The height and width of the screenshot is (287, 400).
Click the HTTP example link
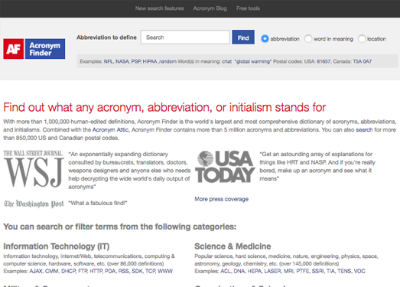click(96, 271)
